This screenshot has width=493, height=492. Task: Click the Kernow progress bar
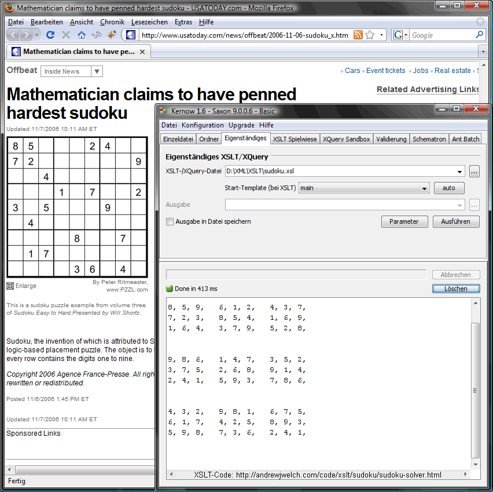[x=296, y=275]
